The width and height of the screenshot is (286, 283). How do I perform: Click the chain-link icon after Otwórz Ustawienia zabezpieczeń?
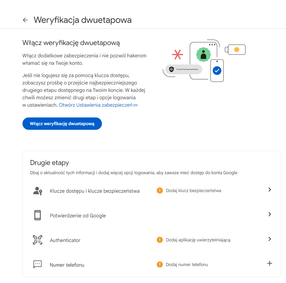coord(135,105)
